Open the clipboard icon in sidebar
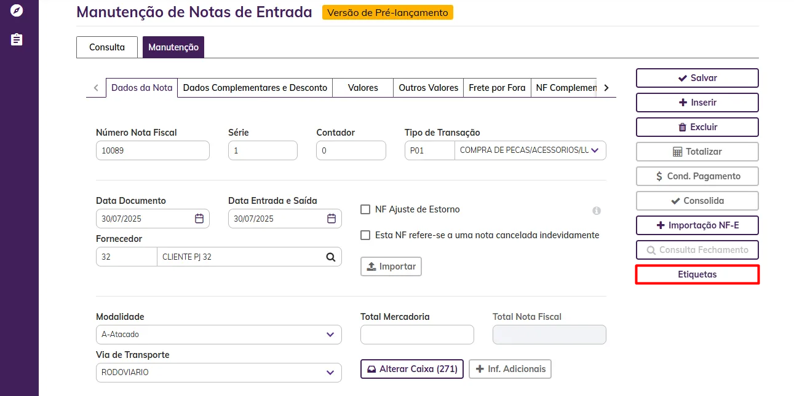The height and width of the screenshot is (396, 794). [x=17, y=39]
